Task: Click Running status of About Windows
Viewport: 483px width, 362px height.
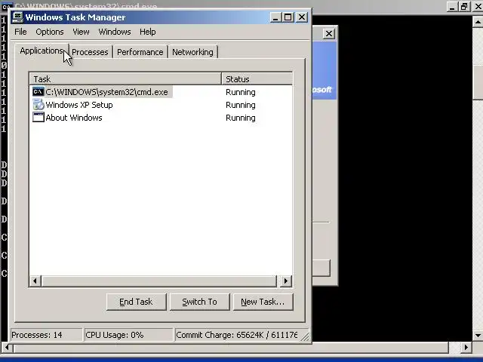Action: [x=241, y=118]
